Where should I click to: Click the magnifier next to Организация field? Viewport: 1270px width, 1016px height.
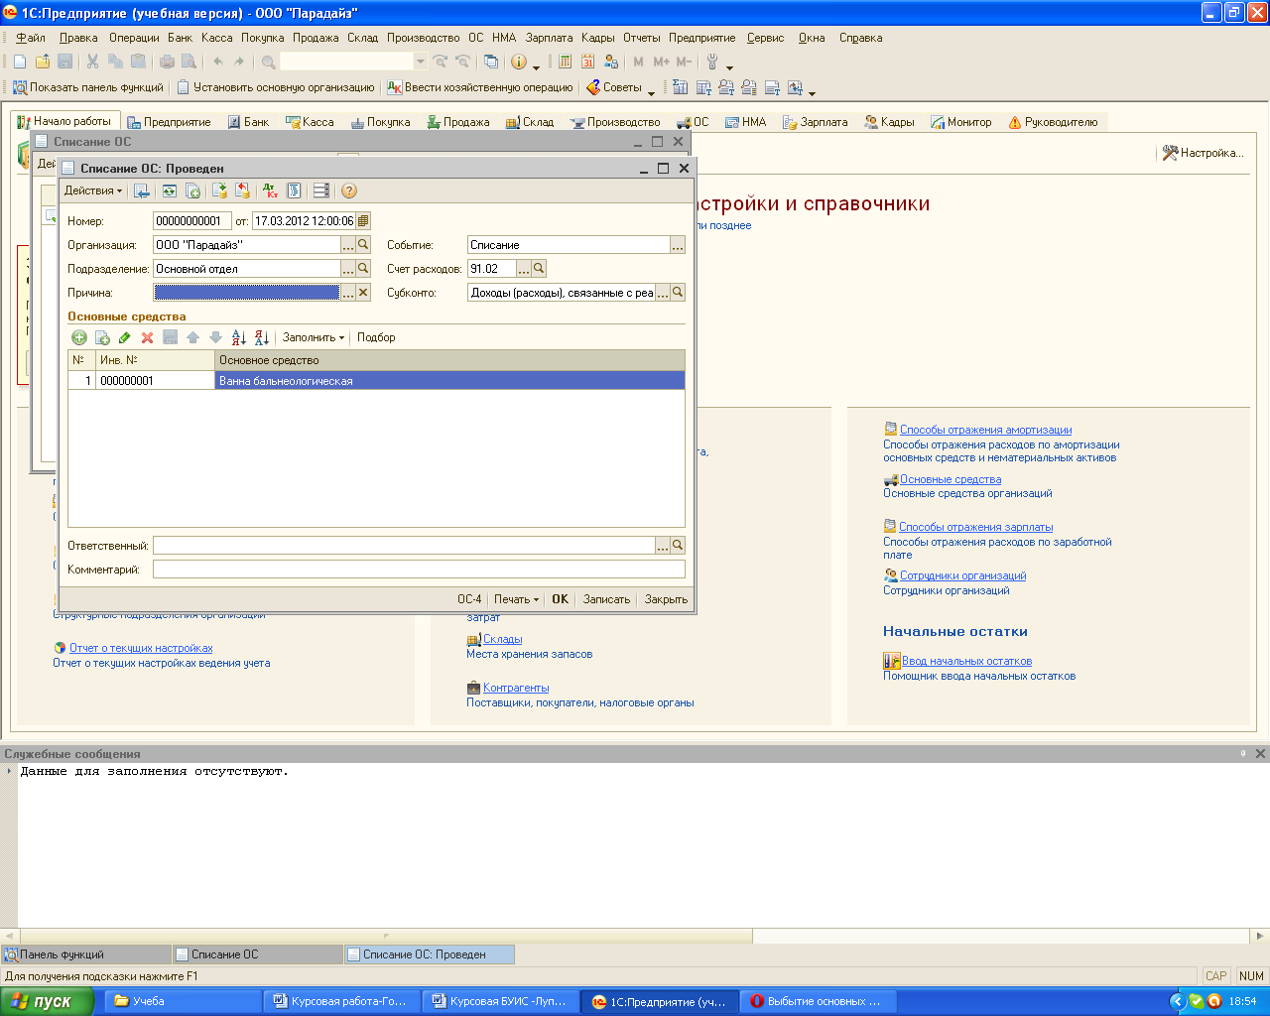[x=363, y=245]
